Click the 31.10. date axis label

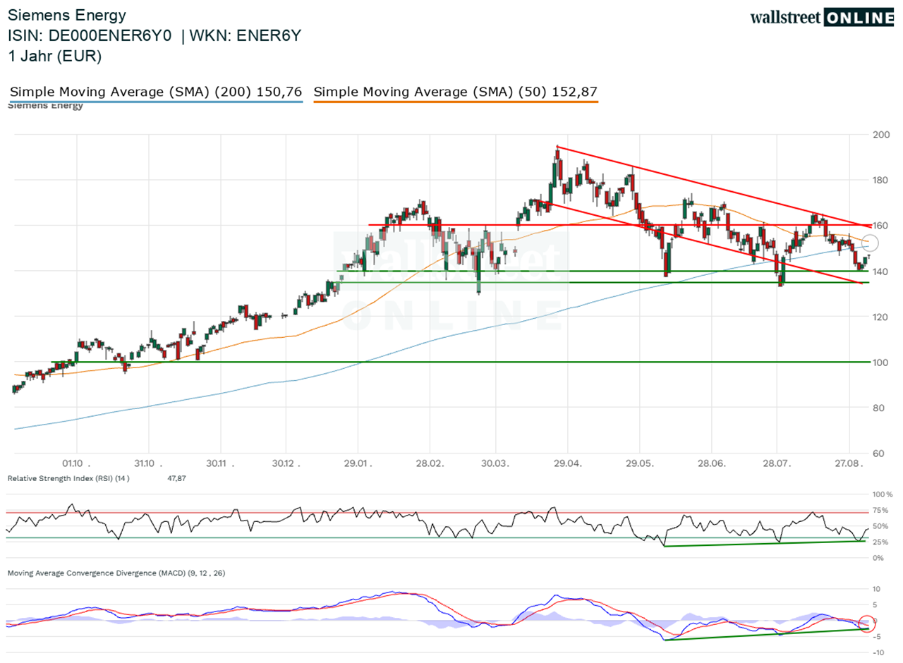coord(149,463)
